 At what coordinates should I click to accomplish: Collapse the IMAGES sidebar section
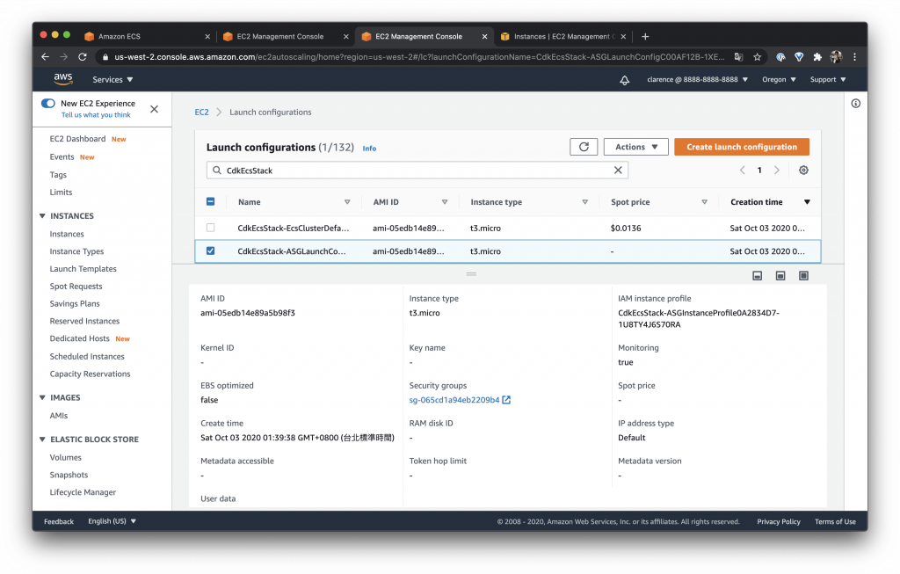tap(42, 397)
